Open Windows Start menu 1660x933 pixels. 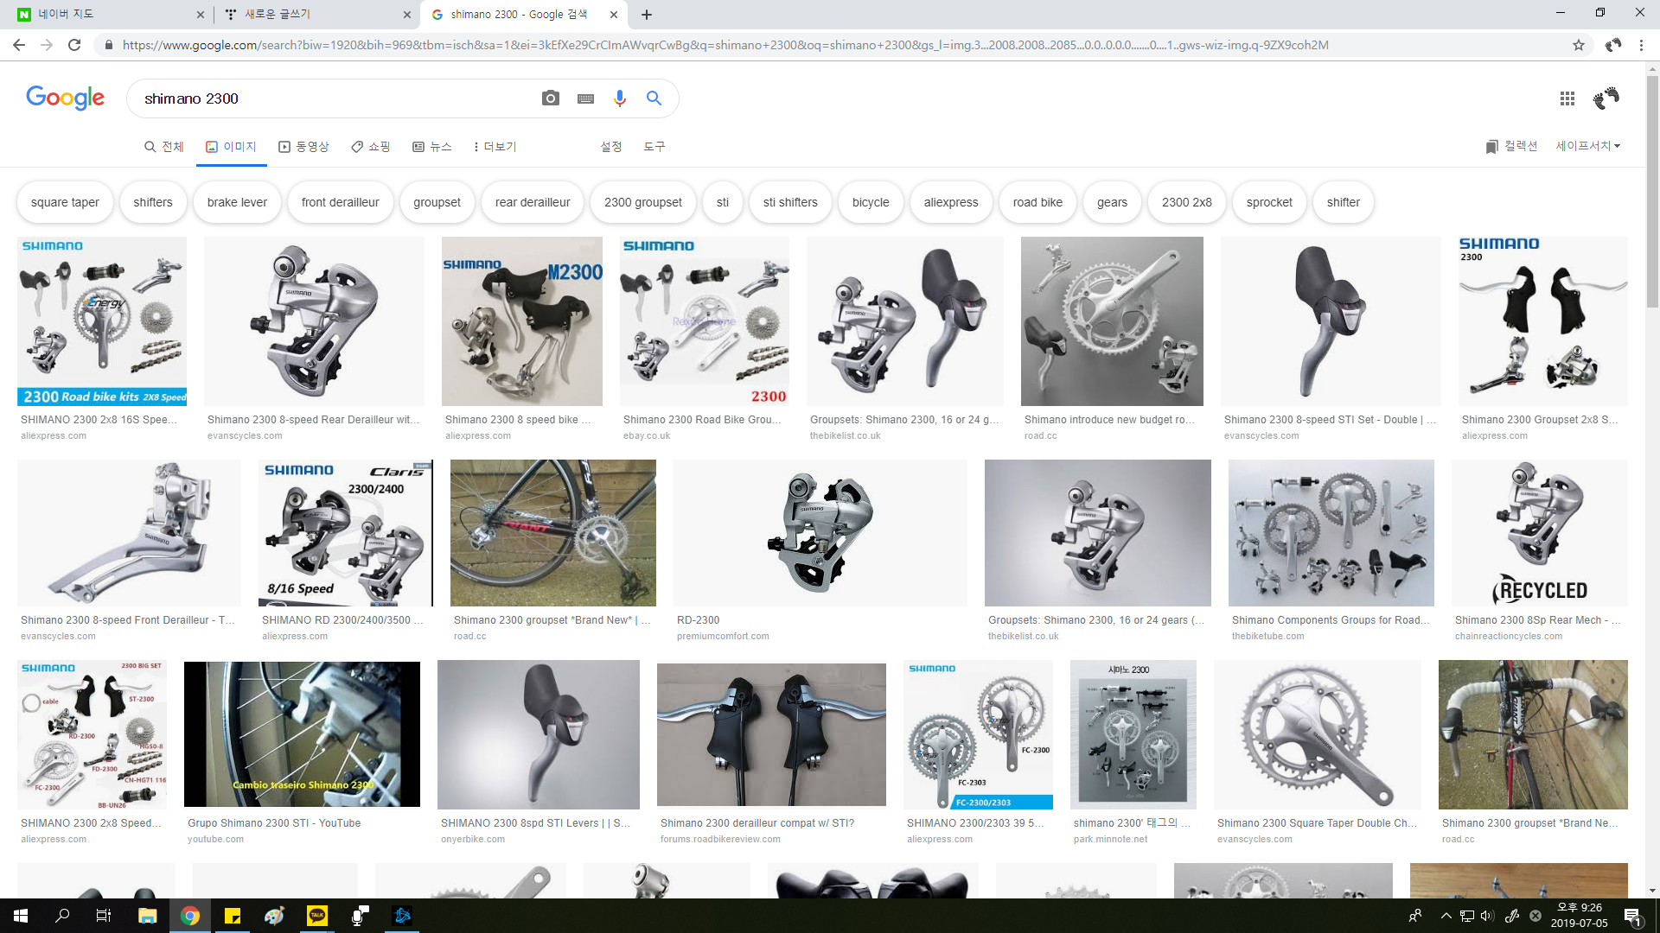(x=21, y=916)
